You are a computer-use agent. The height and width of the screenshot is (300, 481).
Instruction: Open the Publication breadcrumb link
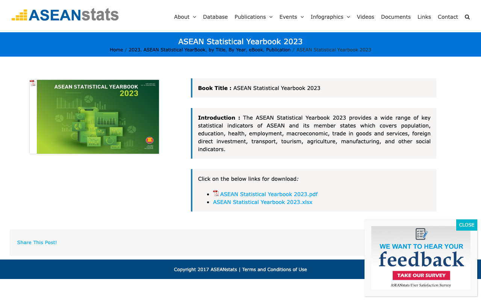coord(278,50)
